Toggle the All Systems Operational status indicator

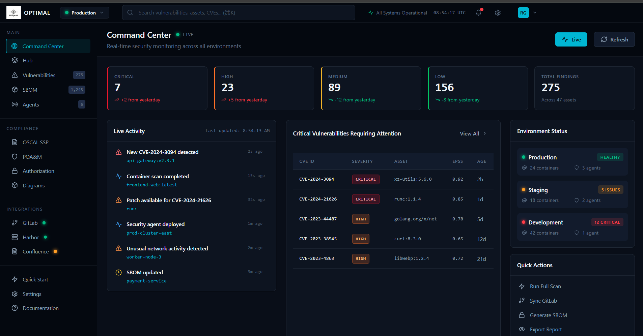(x=370, y=12)
